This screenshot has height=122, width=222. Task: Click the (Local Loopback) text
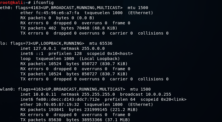(x=100, y=59)
